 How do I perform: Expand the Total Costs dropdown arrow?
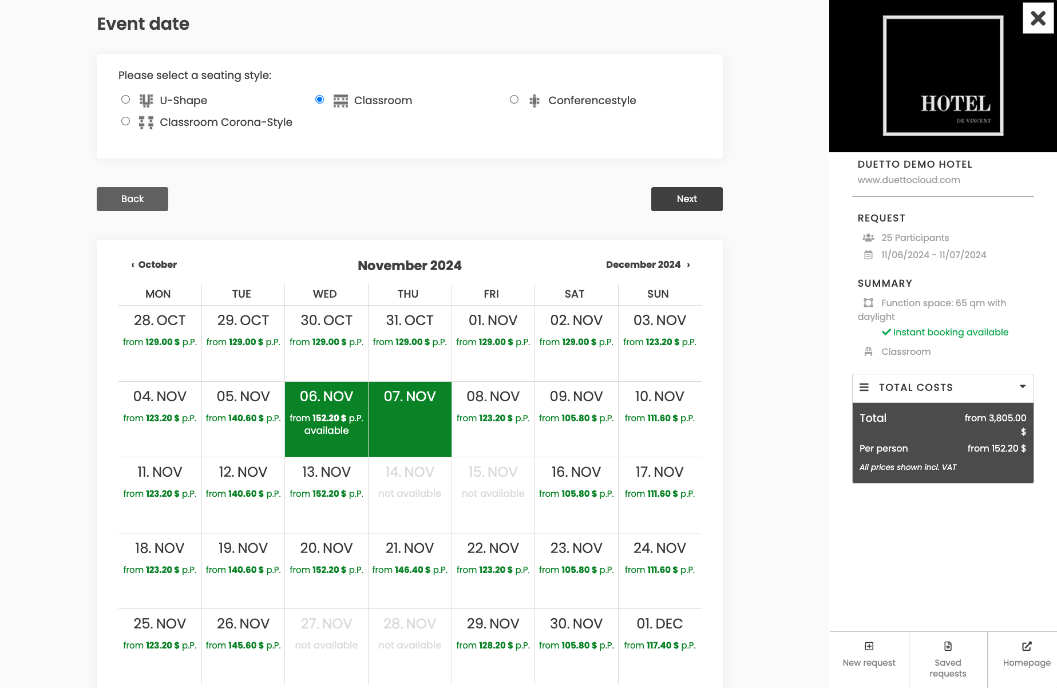(x=1022, y=387)
